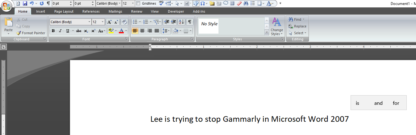Open the Office button menu
The width and height of the screenshot is (416, 135).
point(6,6)
